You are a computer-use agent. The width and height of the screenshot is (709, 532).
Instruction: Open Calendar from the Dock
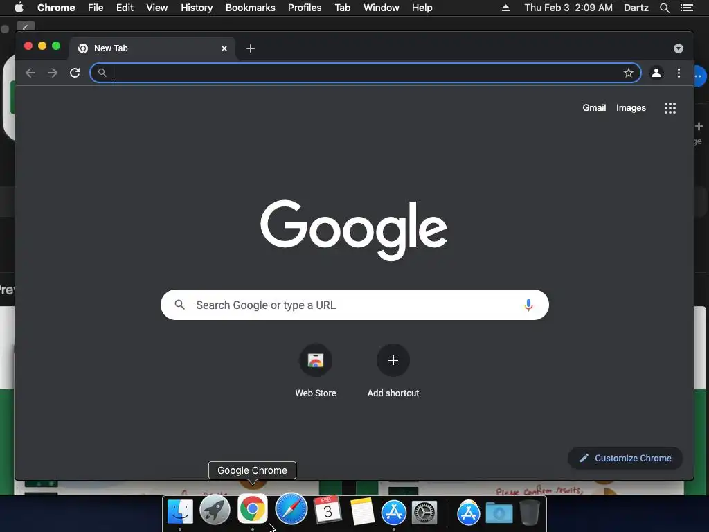(327, 511)
